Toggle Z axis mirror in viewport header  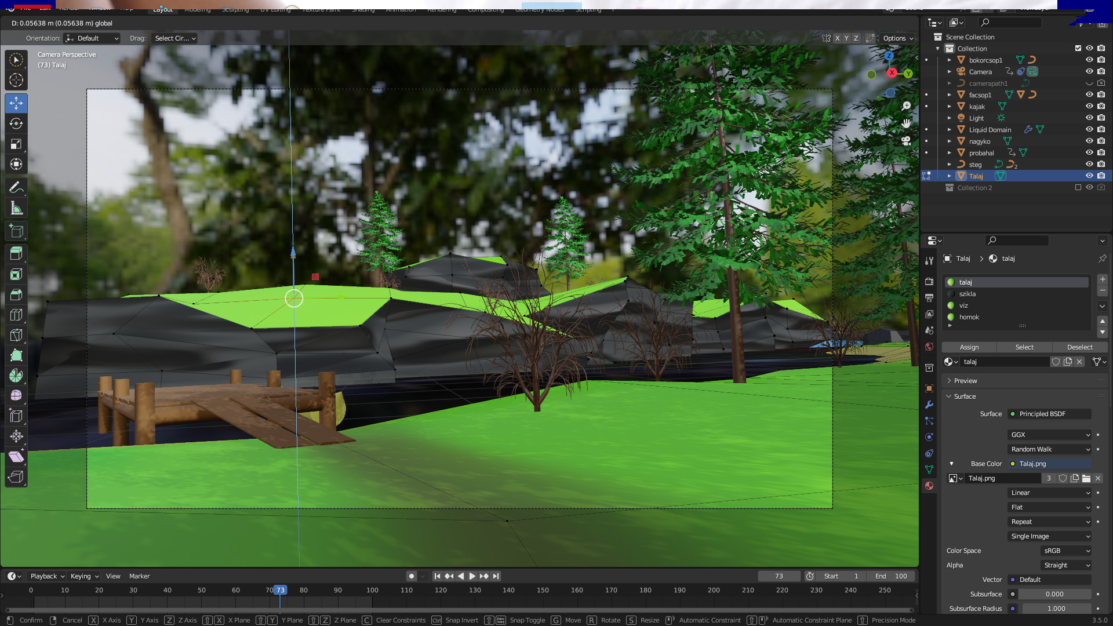pyautogui.click(x=856, y=38)
